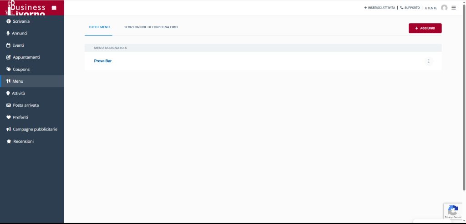Select Coupons tag item
Screen dimensions: 466x224
[21, 70]
